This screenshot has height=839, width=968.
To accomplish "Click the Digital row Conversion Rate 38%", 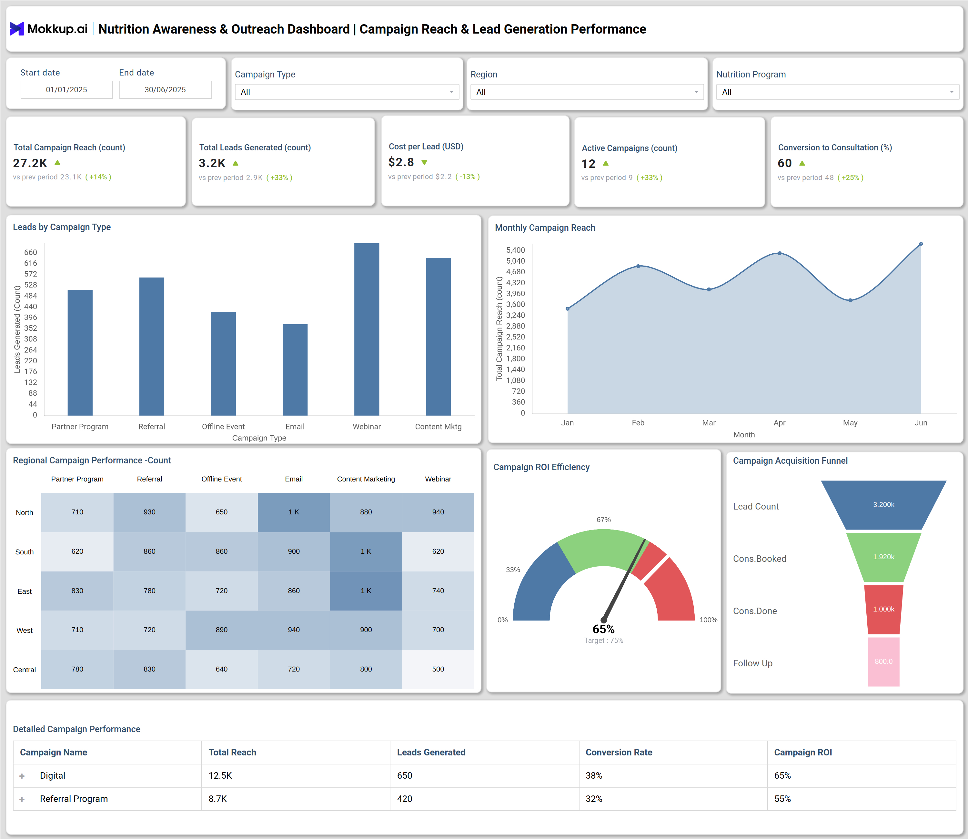I will pyautogui.click(x=594, y=776).
